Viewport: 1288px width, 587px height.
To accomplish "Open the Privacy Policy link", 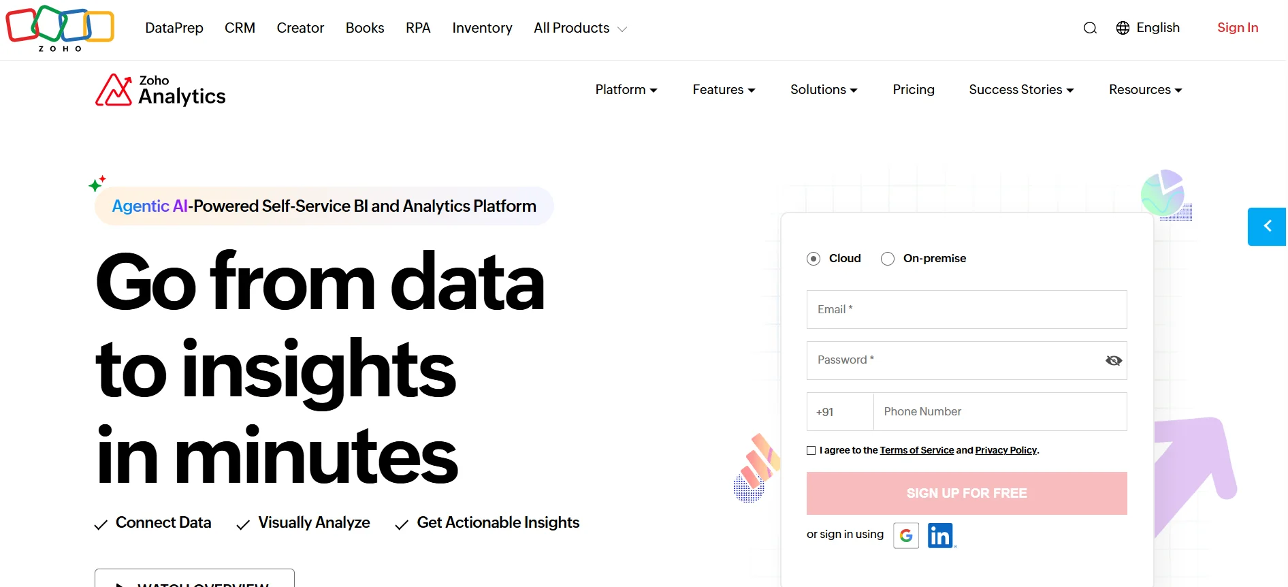I will 1005,451.
